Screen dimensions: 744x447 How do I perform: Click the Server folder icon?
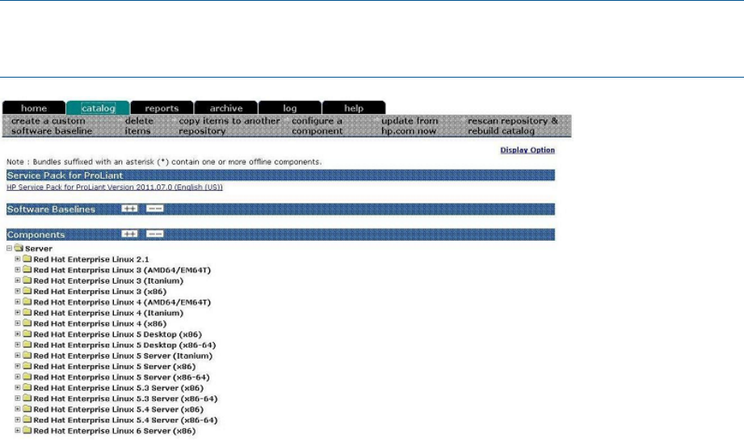click(x=19, y=248)
